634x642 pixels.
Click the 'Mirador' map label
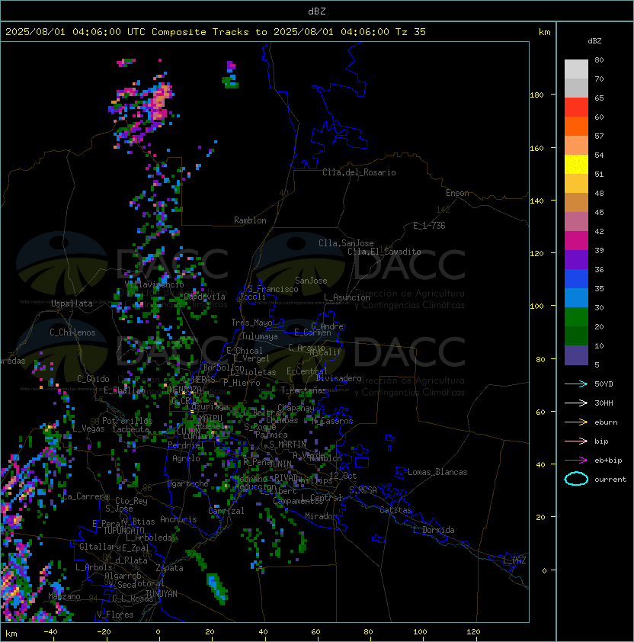point(321,516)
